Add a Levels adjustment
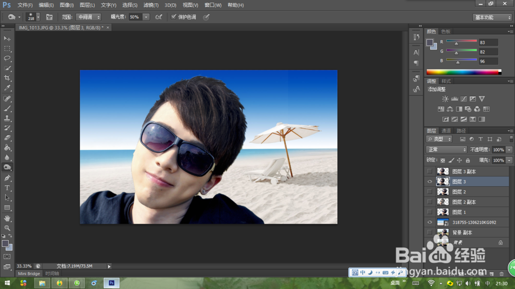Image resolution: width=515 pixels, height=289 pixels. click(455, 99)
